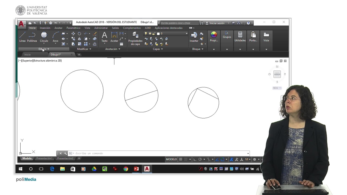Screen dimensions: 347x195
Task: Toggle the layer lightbulb on/off icon
Action: click(x=146, y=34)
